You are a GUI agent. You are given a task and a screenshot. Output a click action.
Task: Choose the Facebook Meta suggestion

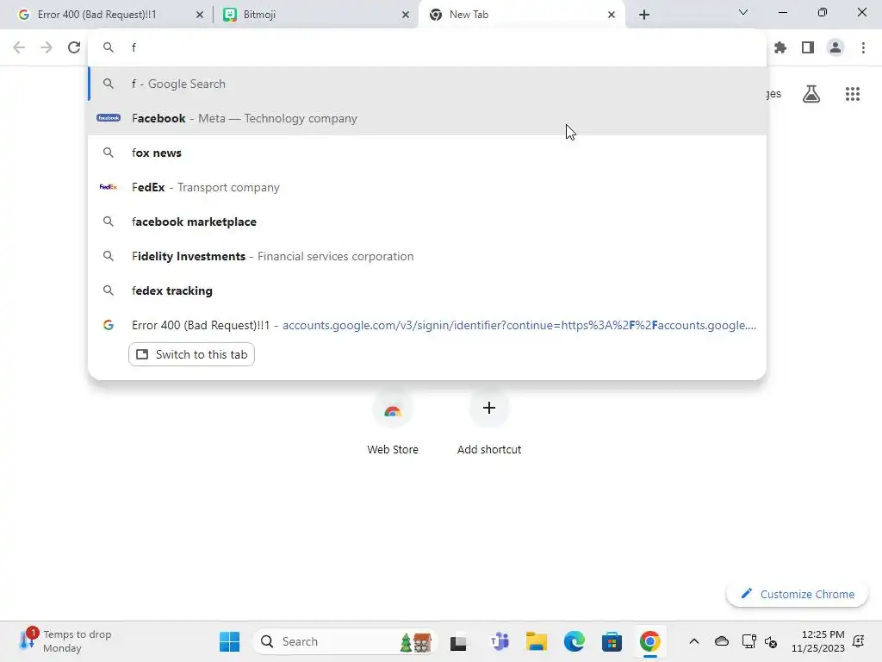pyautogui.click(x=427, y=118)
